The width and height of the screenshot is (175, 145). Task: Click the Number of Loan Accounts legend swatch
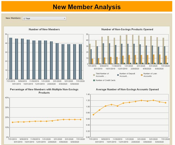142,74
